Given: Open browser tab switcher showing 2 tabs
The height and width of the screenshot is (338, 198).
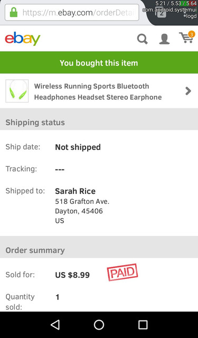Looking at the screenshot, I should (x=161, y=13).
